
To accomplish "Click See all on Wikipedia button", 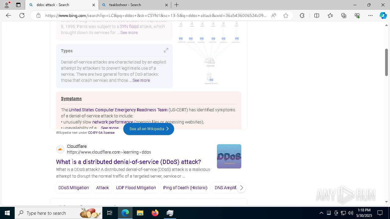I will click(149, 129).
